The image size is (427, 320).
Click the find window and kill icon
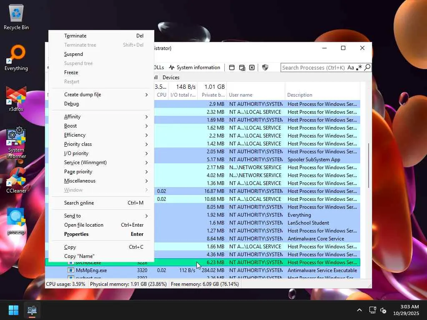252,67
